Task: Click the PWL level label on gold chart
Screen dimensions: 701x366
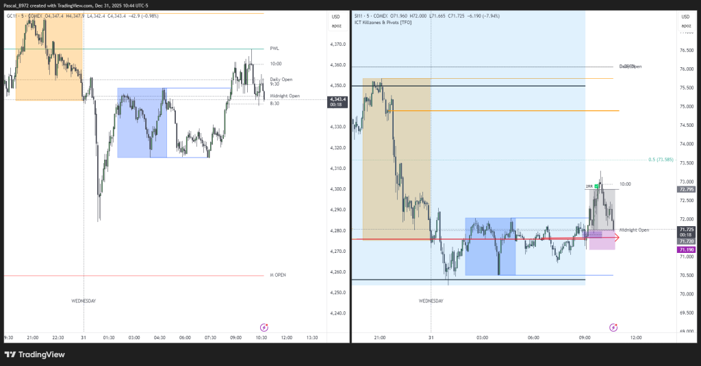Action: 275,49
